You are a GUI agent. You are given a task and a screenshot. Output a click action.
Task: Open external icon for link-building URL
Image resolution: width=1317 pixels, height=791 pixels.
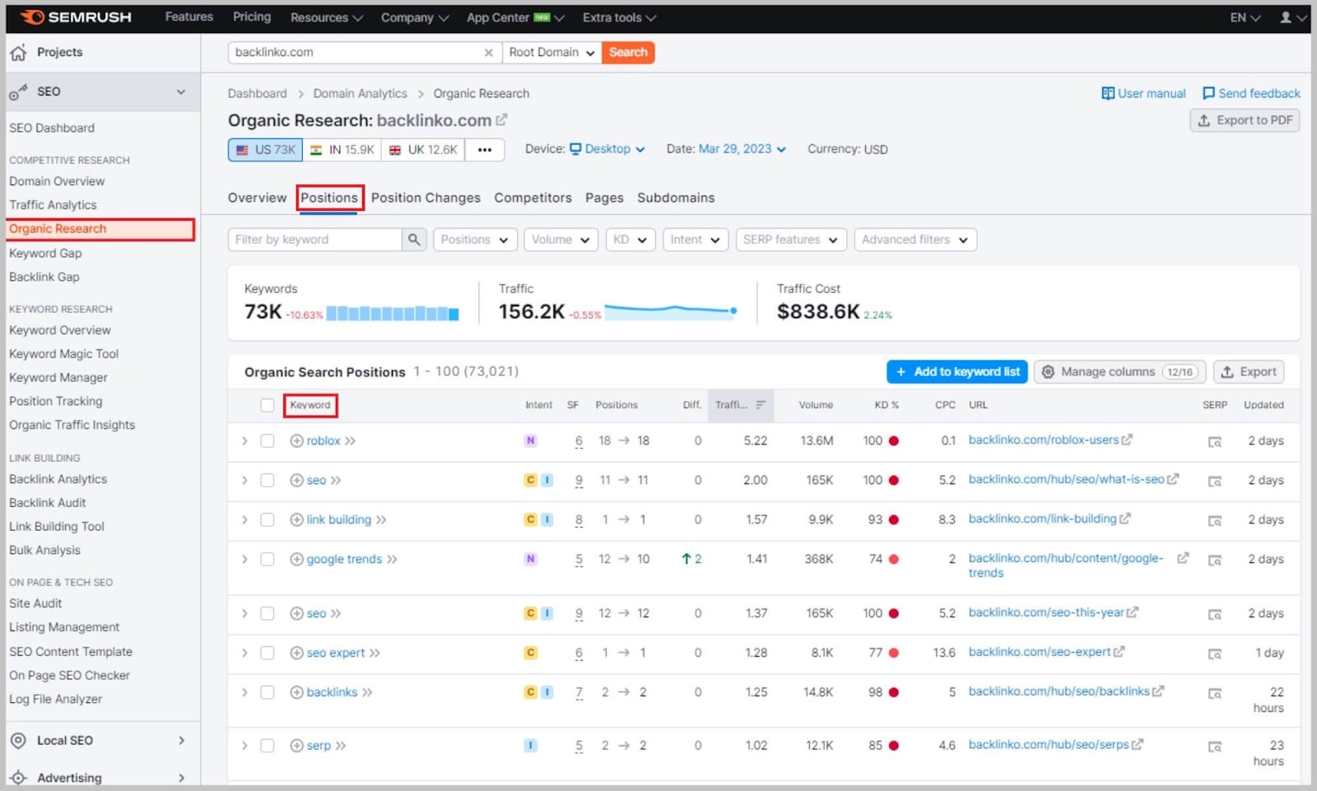tap(1125, 519)
